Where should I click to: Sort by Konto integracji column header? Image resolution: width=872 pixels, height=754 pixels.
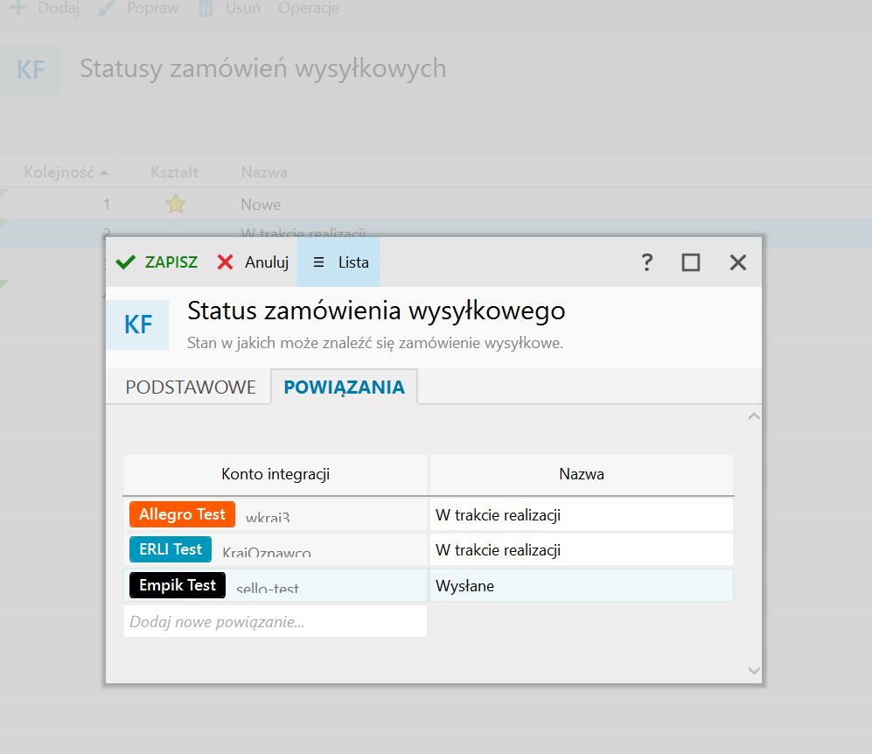pyautogui.click(x=276, y=475)
